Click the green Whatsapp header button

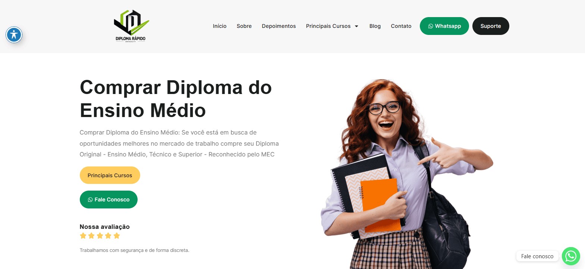click(x=444, y=26)
